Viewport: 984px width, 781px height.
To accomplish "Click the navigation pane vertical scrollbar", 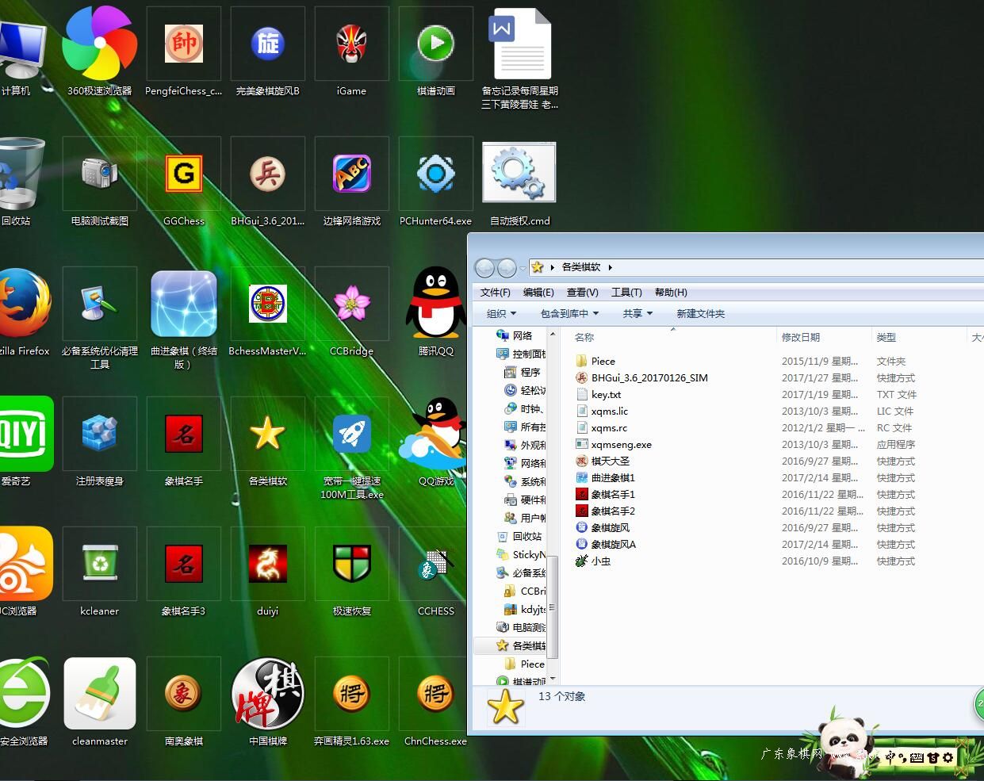I will tap(553, 607).
